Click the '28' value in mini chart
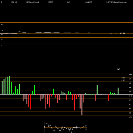Viewport: 133px width, 133px height. (x=86, y=129)
